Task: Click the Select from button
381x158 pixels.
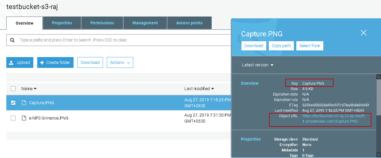Action: (310, 46)
